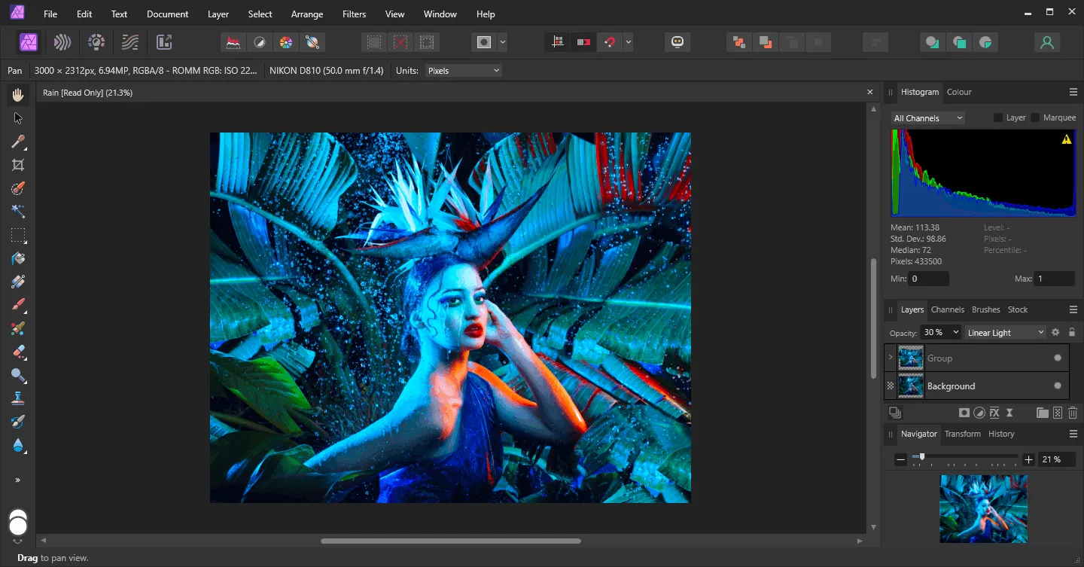This screenshot has height=567, width=1084.
Task: Expand the Group layer chevron
Action: click(x=891, y=358)
